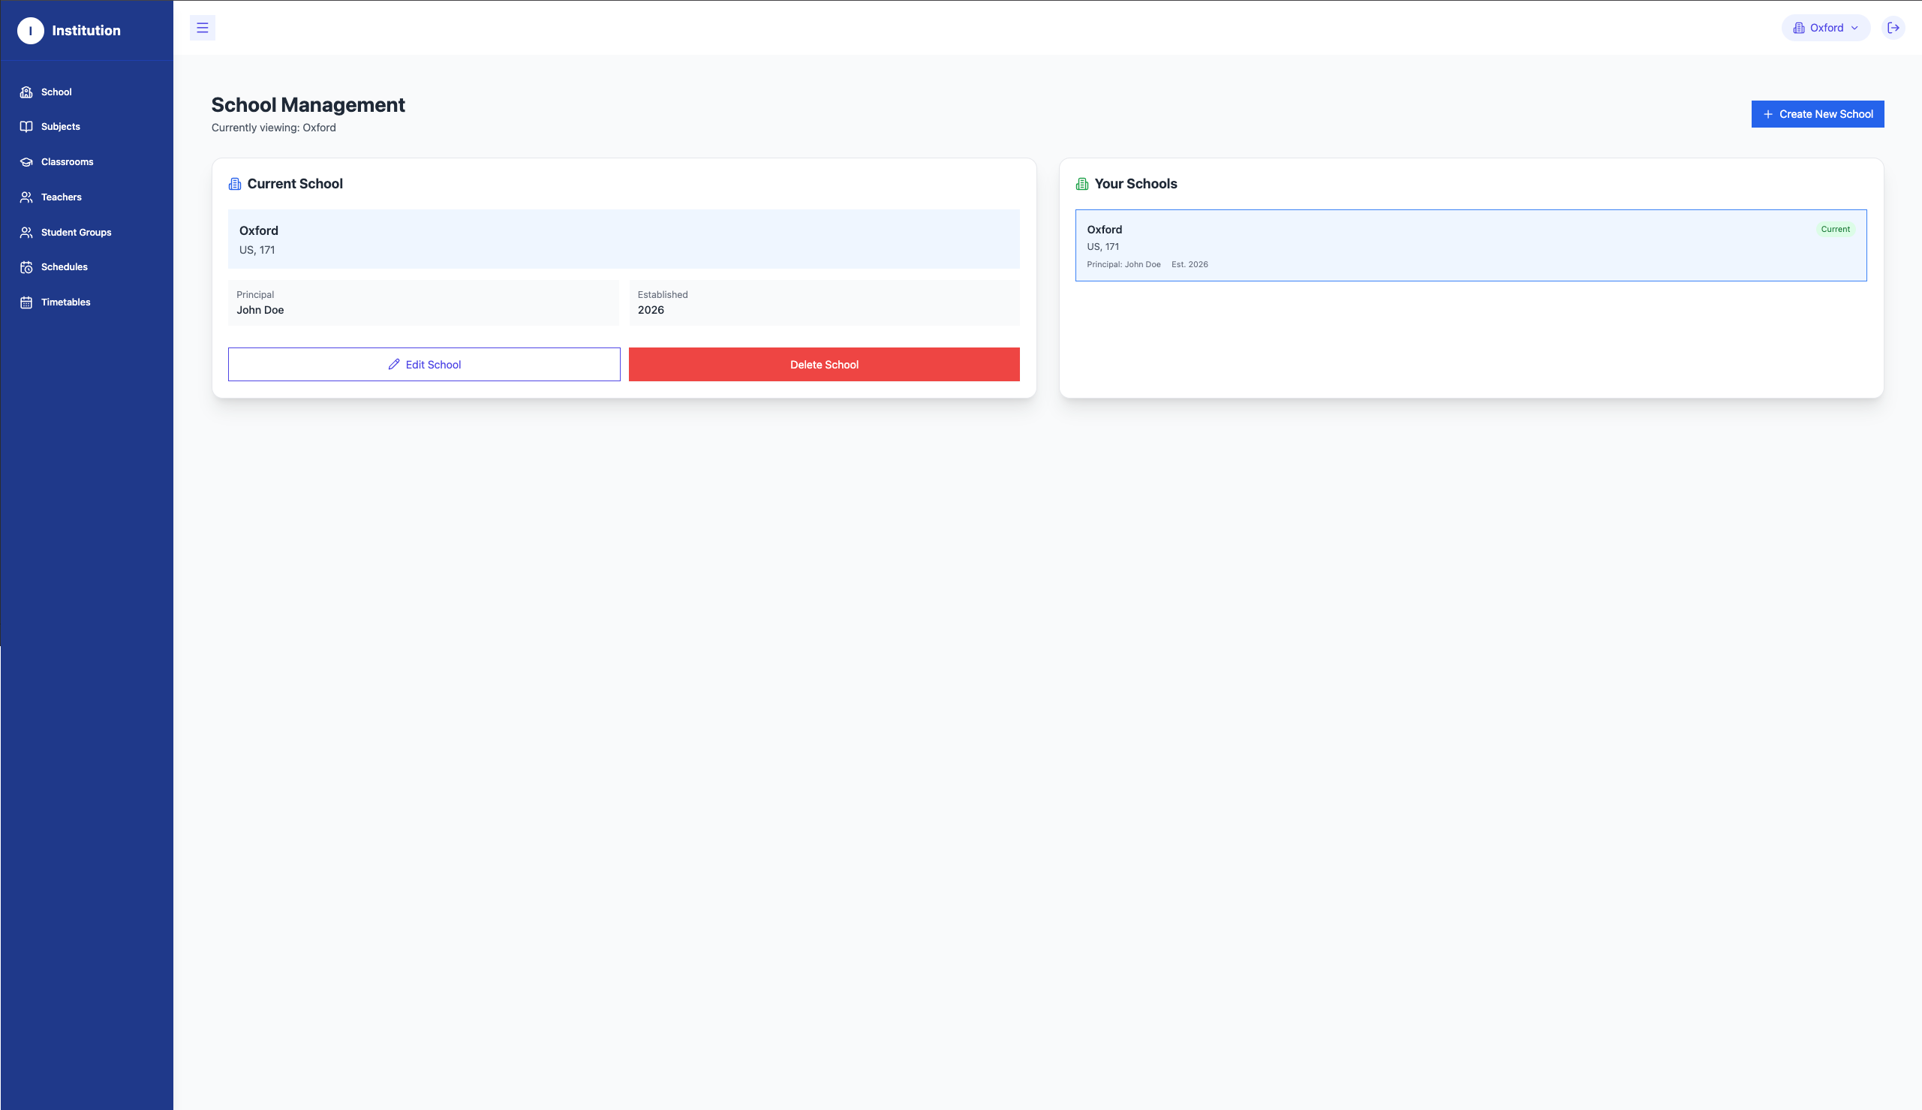The image size is (1922, 1110).
Task: Select the School menu item
Action: click(x=56, y=92)
